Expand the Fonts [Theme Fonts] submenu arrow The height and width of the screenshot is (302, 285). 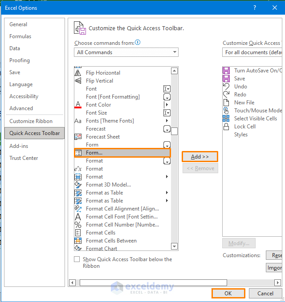[167, 121]
